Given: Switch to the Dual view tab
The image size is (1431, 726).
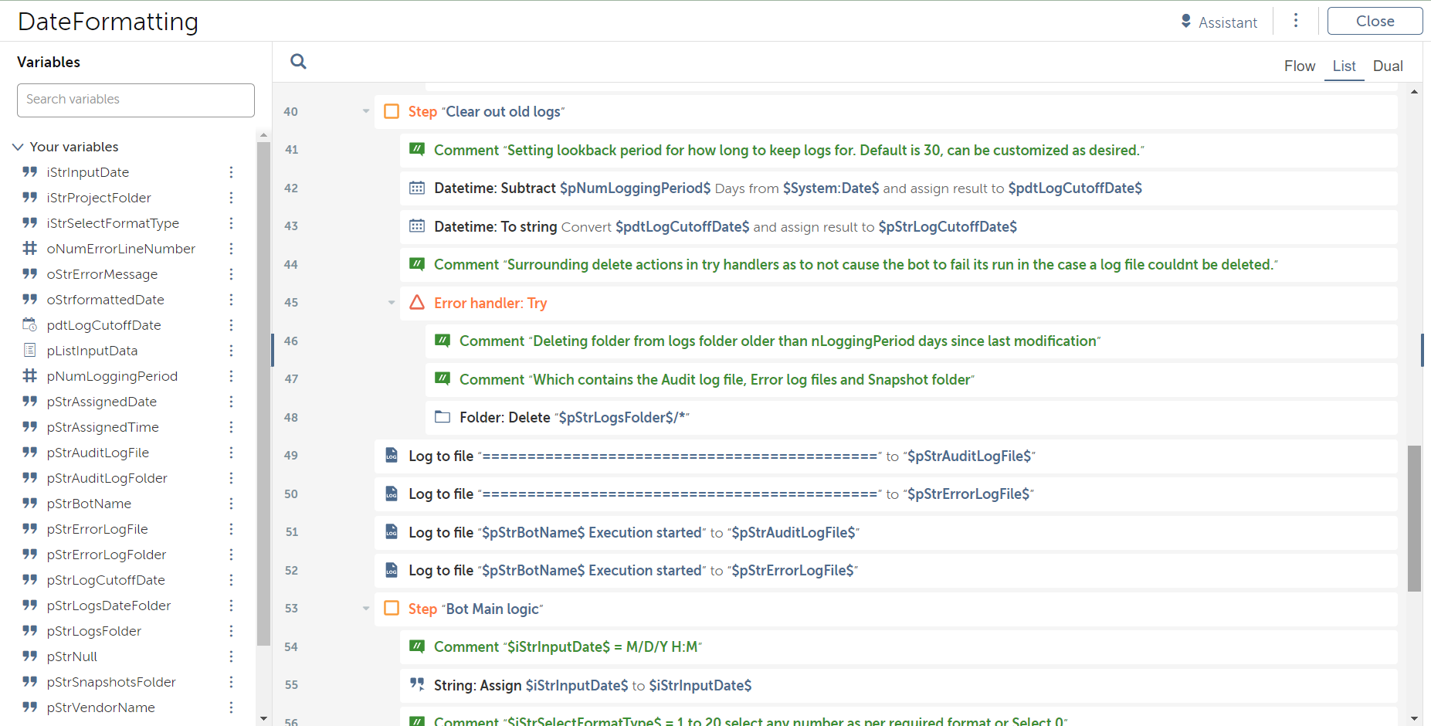Looking at the screenshot, I should [x=1388, y=66].
